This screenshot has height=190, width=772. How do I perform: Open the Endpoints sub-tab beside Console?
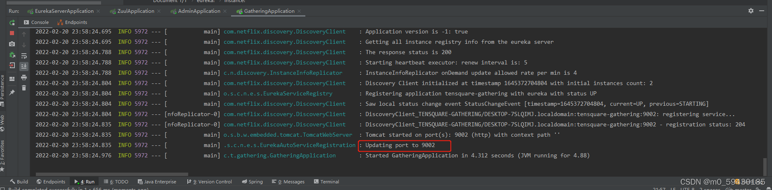click(72, 22)
